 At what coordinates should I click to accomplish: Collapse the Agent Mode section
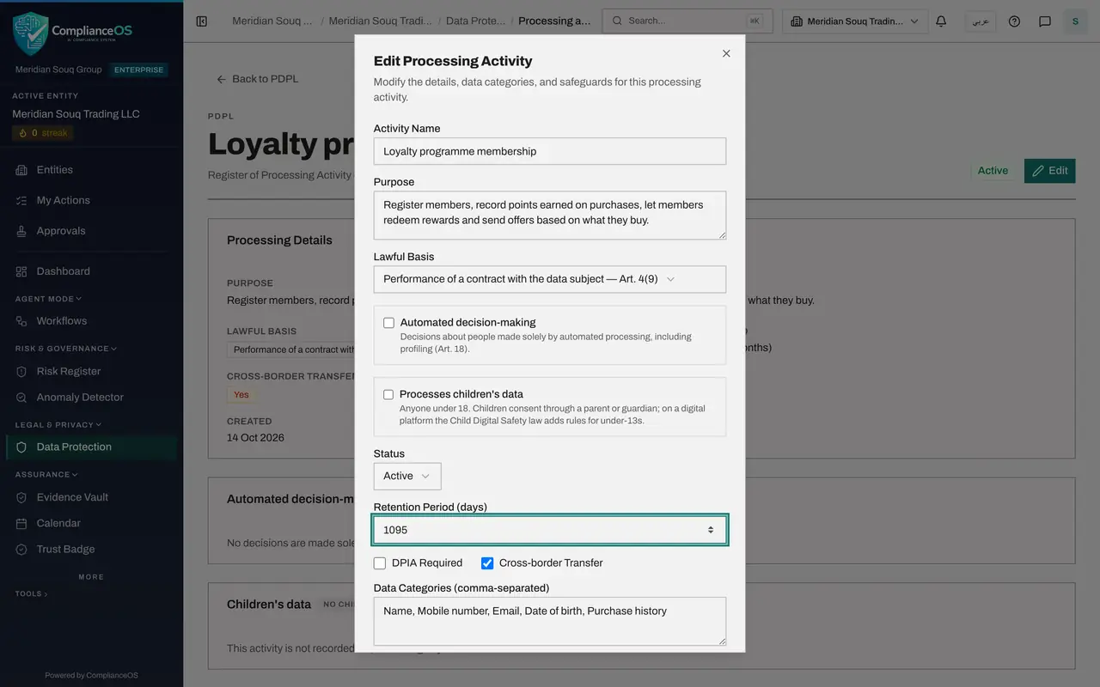48,299
